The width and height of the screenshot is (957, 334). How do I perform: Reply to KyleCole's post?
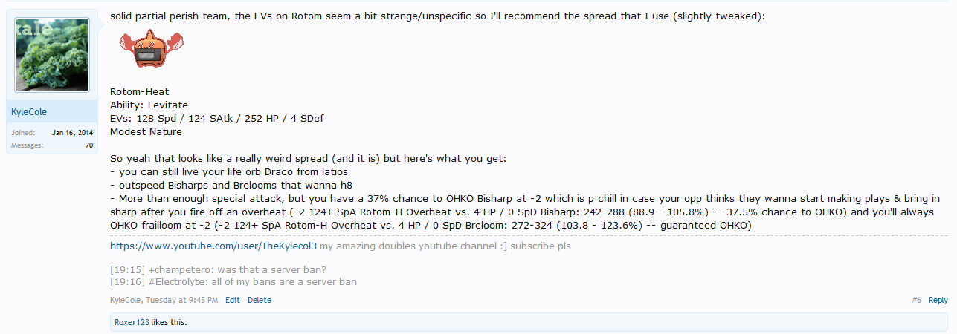(938, 301)
